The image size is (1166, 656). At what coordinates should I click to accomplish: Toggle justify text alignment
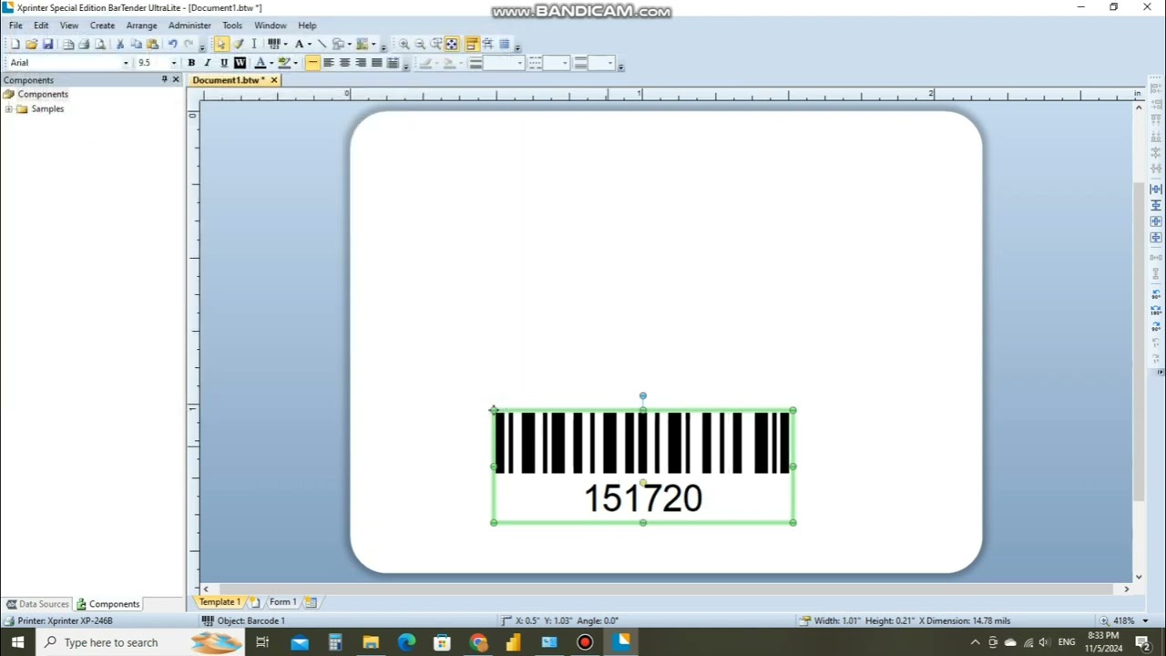pos(376,63)
